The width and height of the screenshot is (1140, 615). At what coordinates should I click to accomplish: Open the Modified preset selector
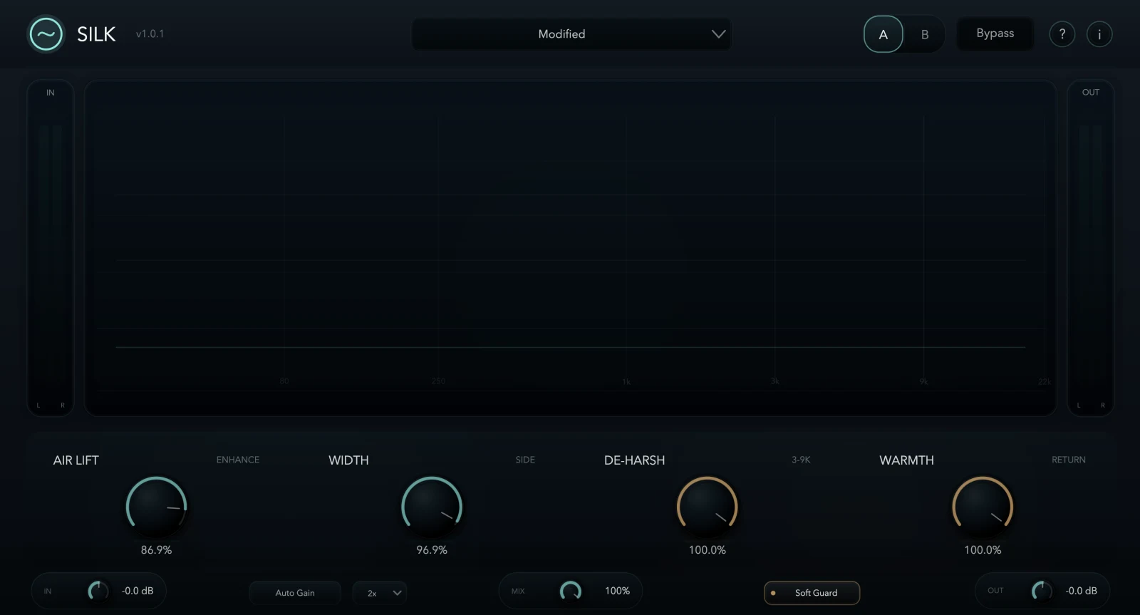[571, 34]
